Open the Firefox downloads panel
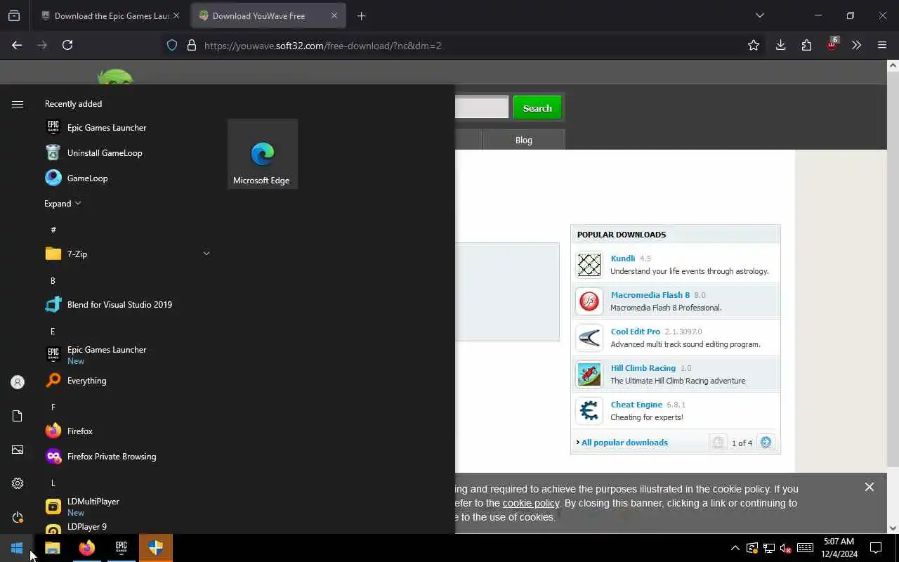This screenshot has height=562, width=899. coord(780,45)
